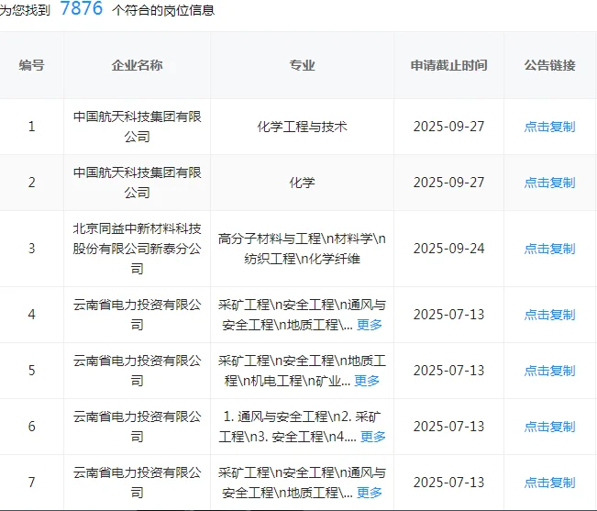Select the 高分子材料与工程 major cell

click(x=302, y=249)
